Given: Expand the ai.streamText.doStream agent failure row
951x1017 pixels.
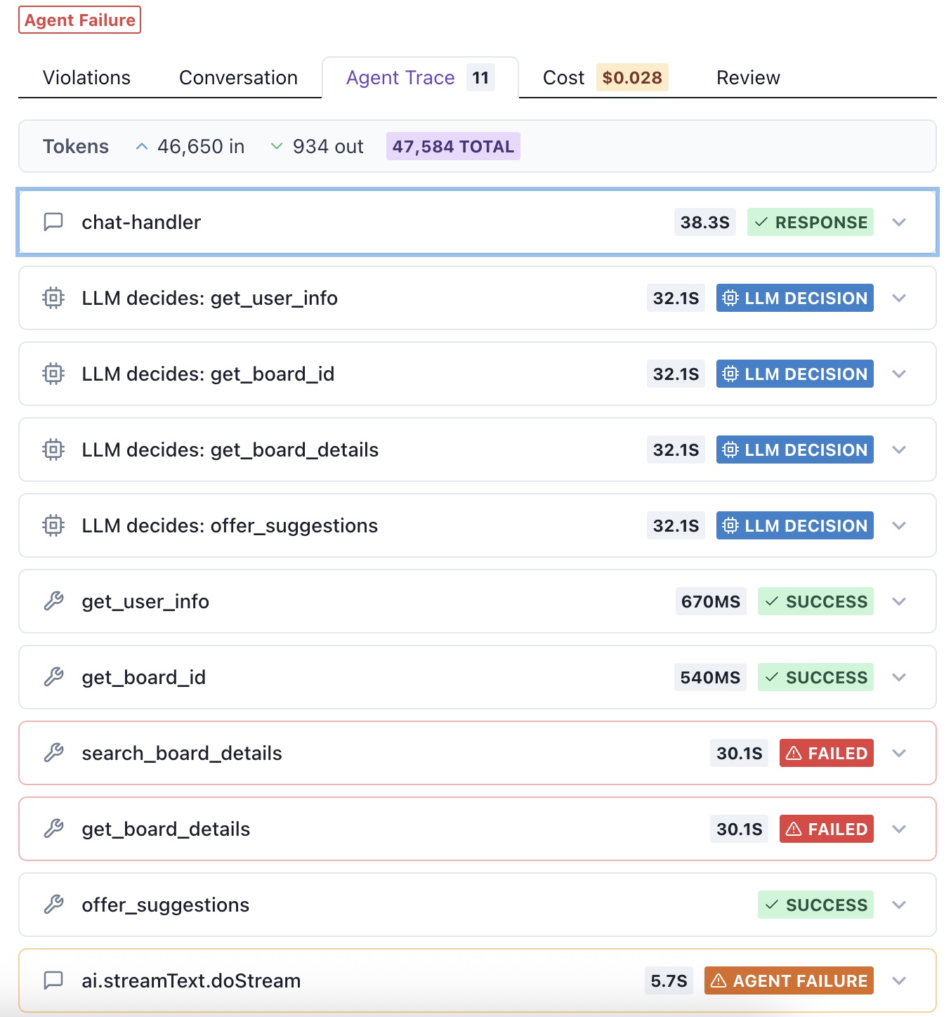Looking at the screenshot, I should coord(899,980).
